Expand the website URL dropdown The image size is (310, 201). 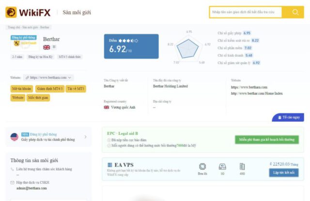coord(70,77)
